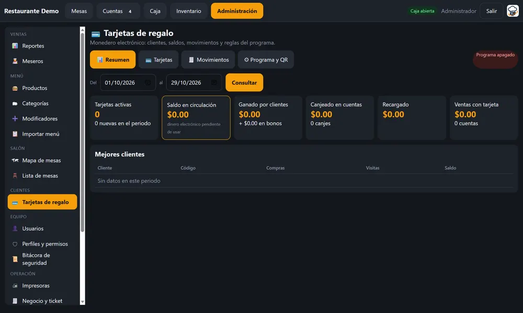Viewport: 523px width, 313px height.
Task: Go to Mesas in top navigation
Action: [79, 11]
